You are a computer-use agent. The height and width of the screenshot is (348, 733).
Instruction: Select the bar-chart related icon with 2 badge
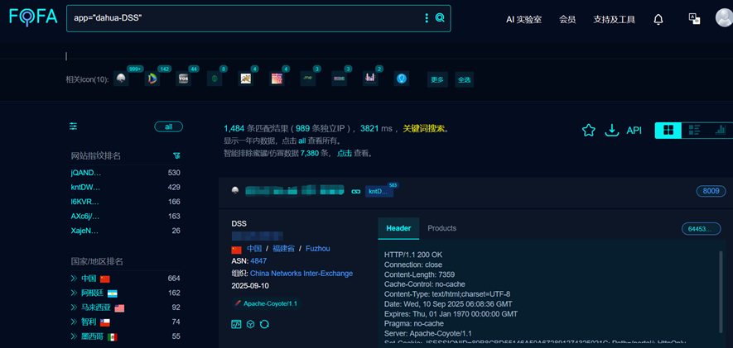pos(370,79)
